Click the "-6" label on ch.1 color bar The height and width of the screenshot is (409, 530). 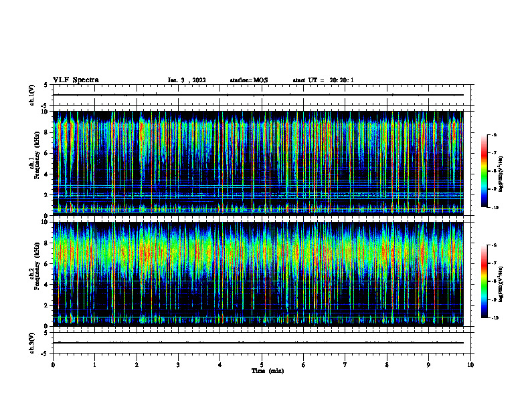click(494, 134)
